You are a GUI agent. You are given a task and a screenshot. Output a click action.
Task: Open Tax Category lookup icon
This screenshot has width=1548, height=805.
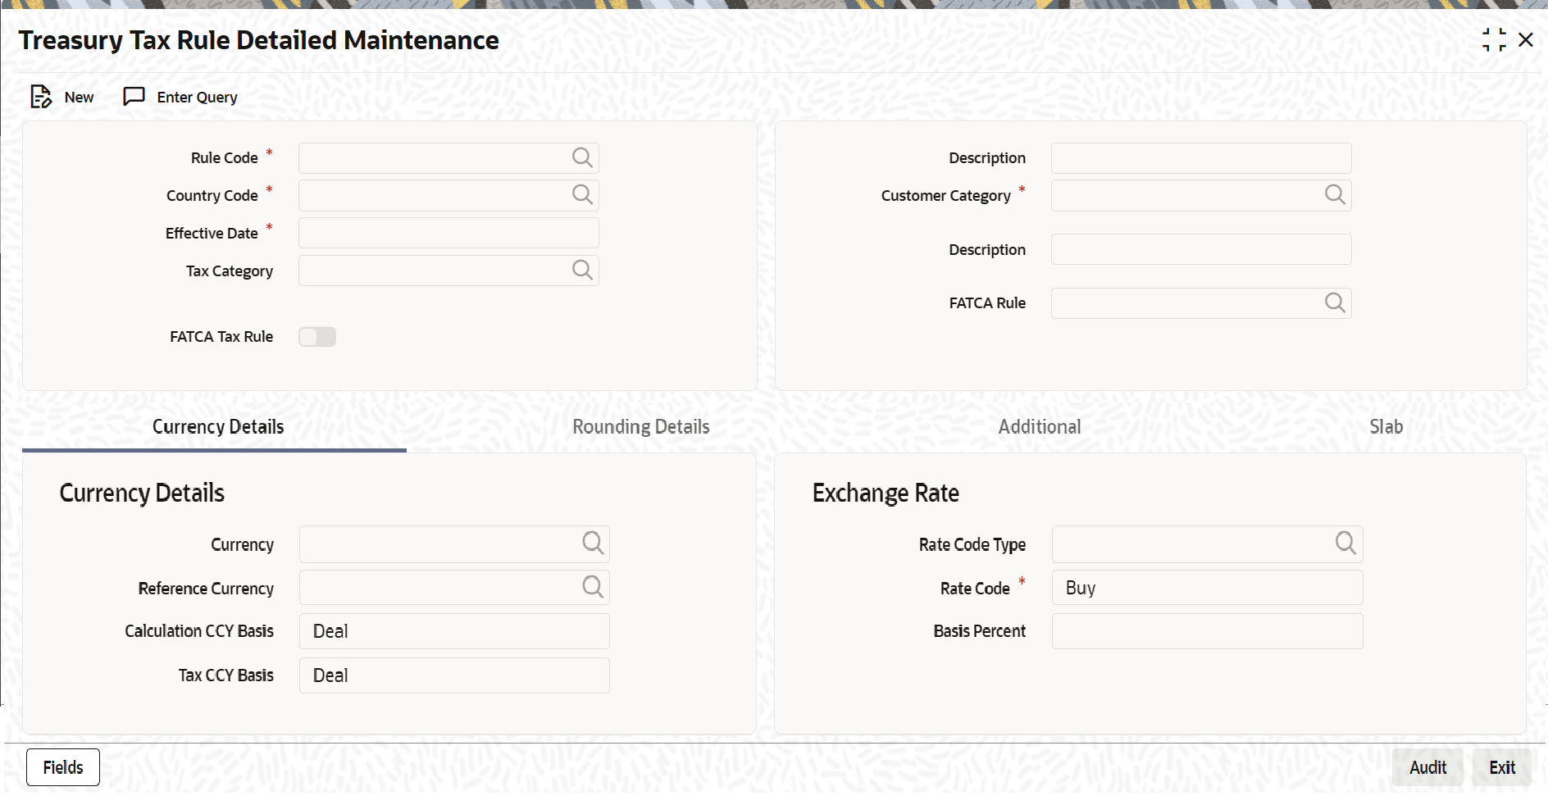pos(582,270)
